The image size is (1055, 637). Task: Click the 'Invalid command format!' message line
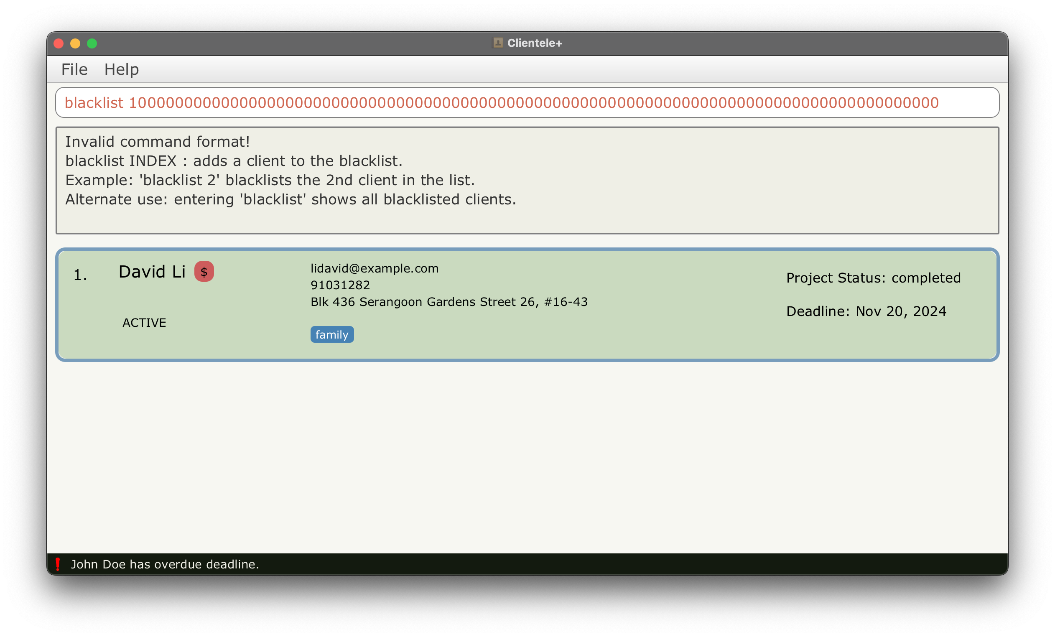pyautogui.click(x=157, y=142)
